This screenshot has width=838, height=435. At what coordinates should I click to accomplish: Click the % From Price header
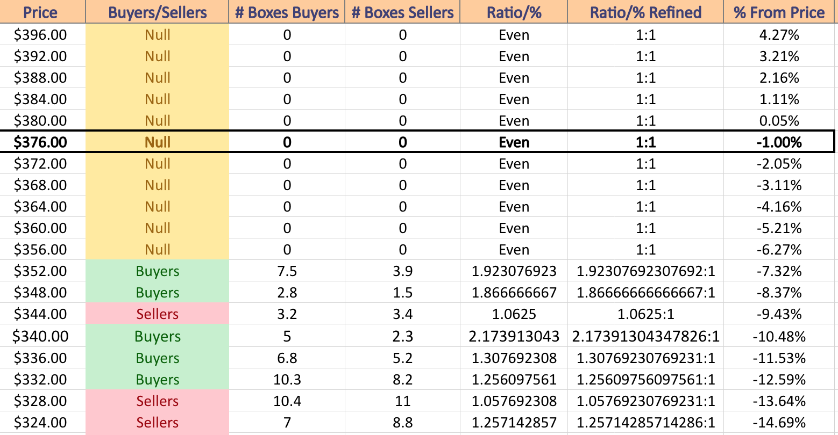tap(779, 12)
